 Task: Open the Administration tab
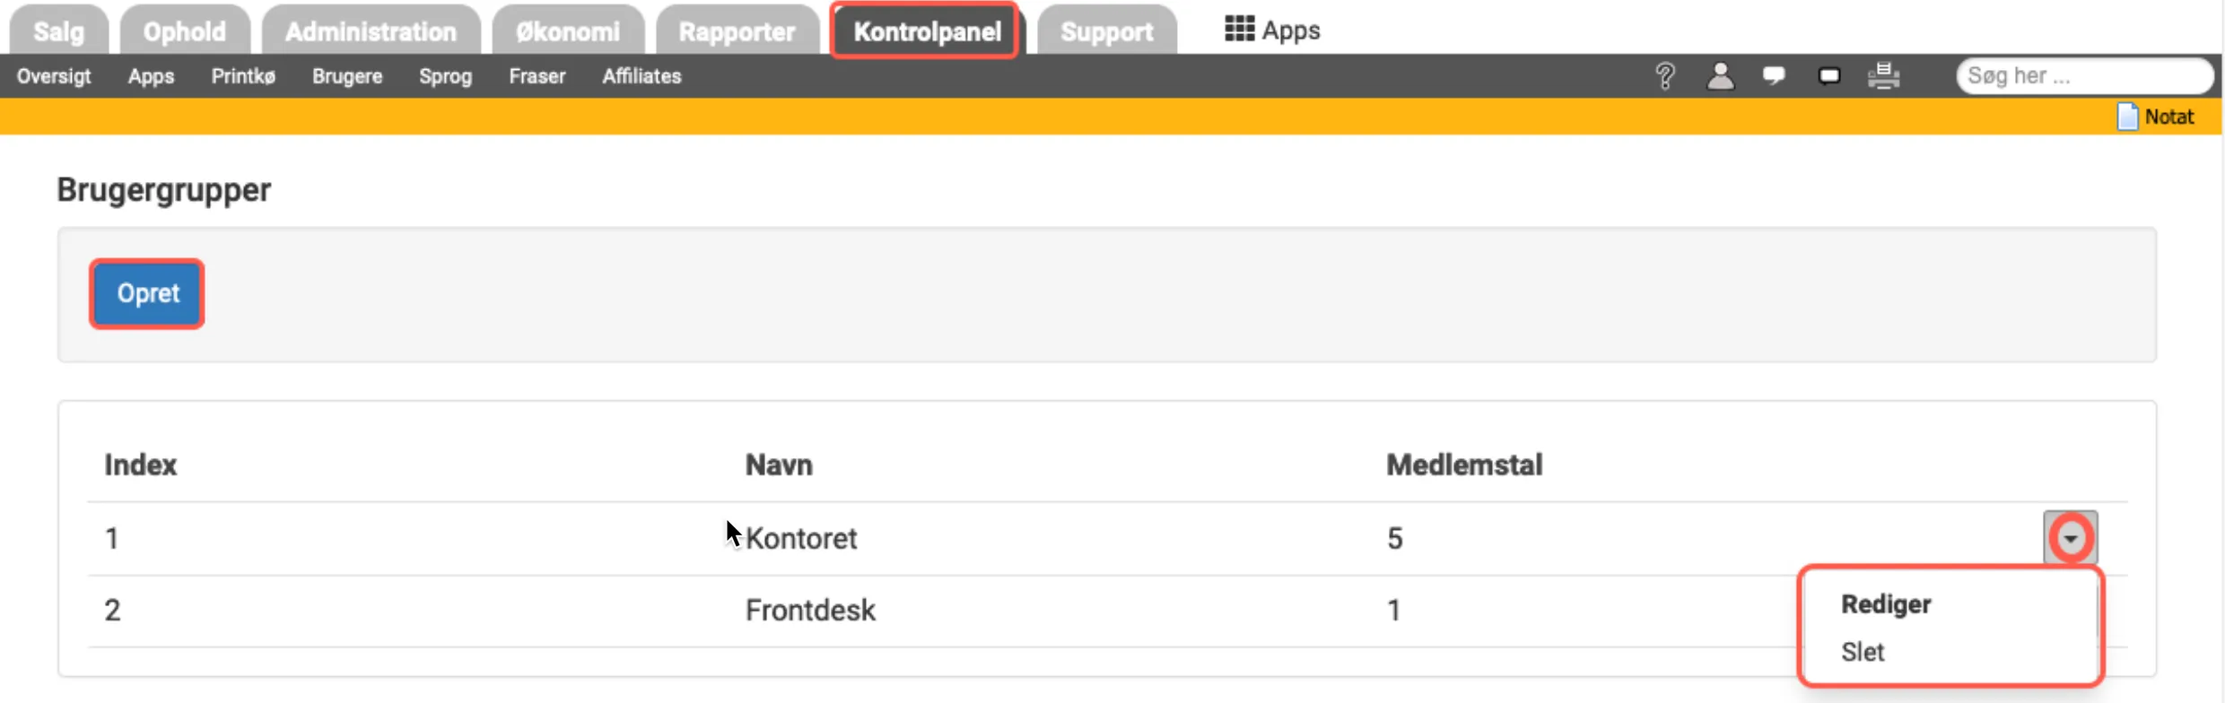pyautogui.click(x=371, y=32)
